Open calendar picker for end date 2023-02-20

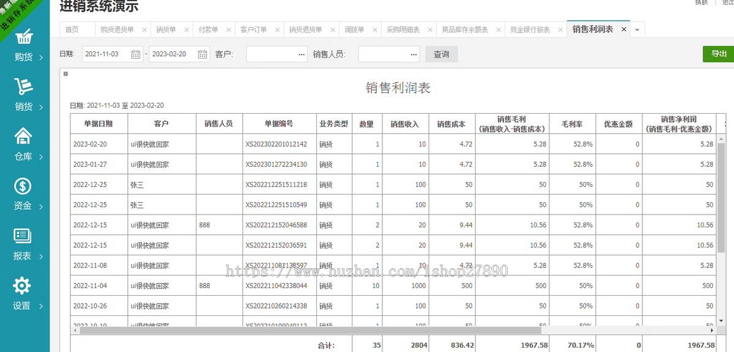pyautogui.click(x=202, y=54)
